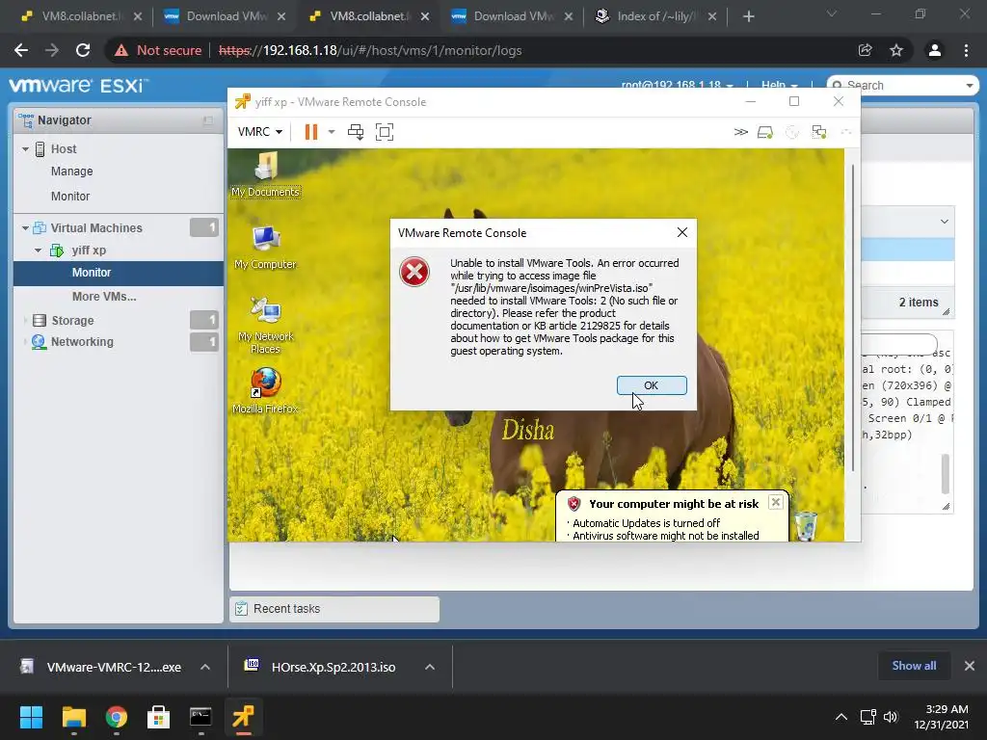Viewport: 987px width, 740px height.
Task: Click the red shield security alert icon
Action: click(574, 503)
